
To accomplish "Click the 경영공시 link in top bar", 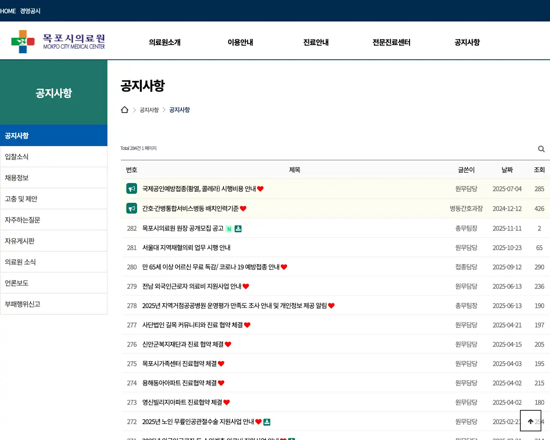I will click(30, 11).
